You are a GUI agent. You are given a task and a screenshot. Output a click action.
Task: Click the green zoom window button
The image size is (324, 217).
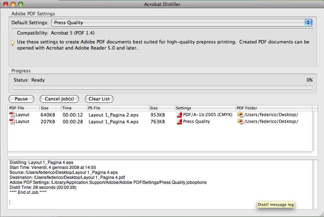21,4
